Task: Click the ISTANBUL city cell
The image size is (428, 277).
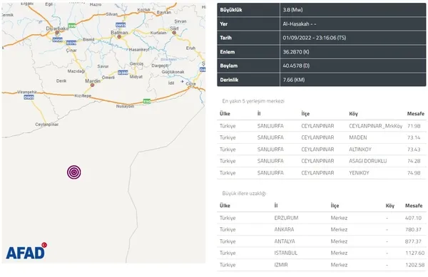Action: 286,253
